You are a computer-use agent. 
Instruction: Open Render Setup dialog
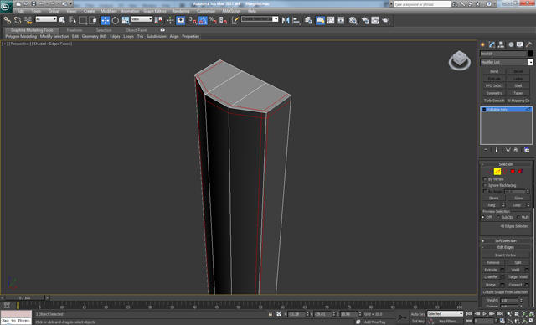click(365, 20)
